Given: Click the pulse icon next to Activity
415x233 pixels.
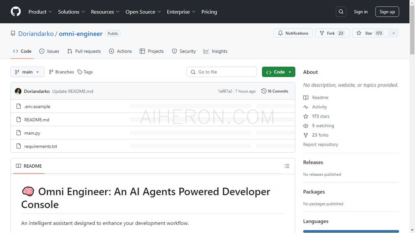Looking at the screenshot, I should pyautogui.click(x=306, y=107).
